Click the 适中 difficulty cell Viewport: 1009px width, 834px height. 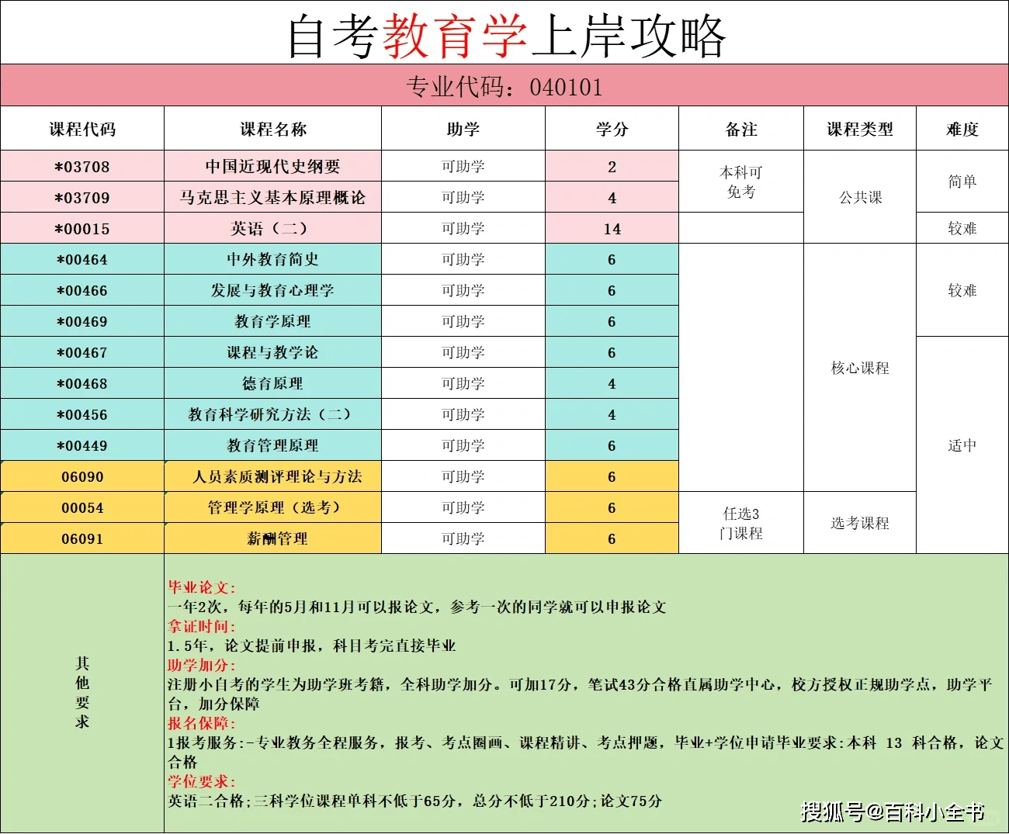tap(962, 445)
